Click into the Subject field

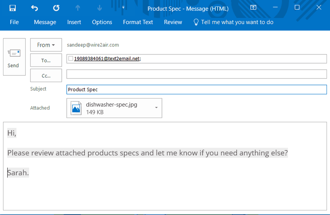(x=196, y=90)
